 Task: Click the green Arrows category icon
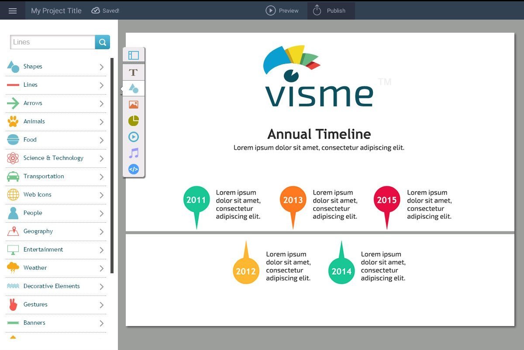click(13, 103)
